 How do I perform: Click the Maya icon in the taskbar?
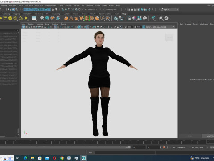(x=84, y=158)
